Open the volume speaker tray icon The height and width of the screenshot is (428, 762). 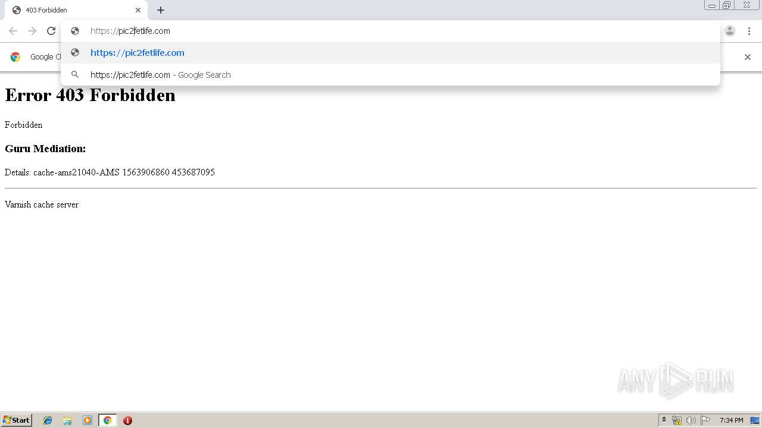click(x=691, y=420)
